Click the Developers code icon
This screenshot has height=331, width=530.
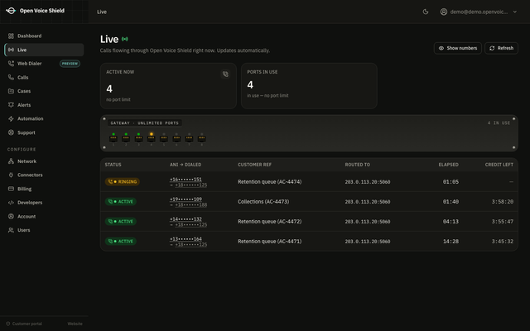click(x=11, y=203)
